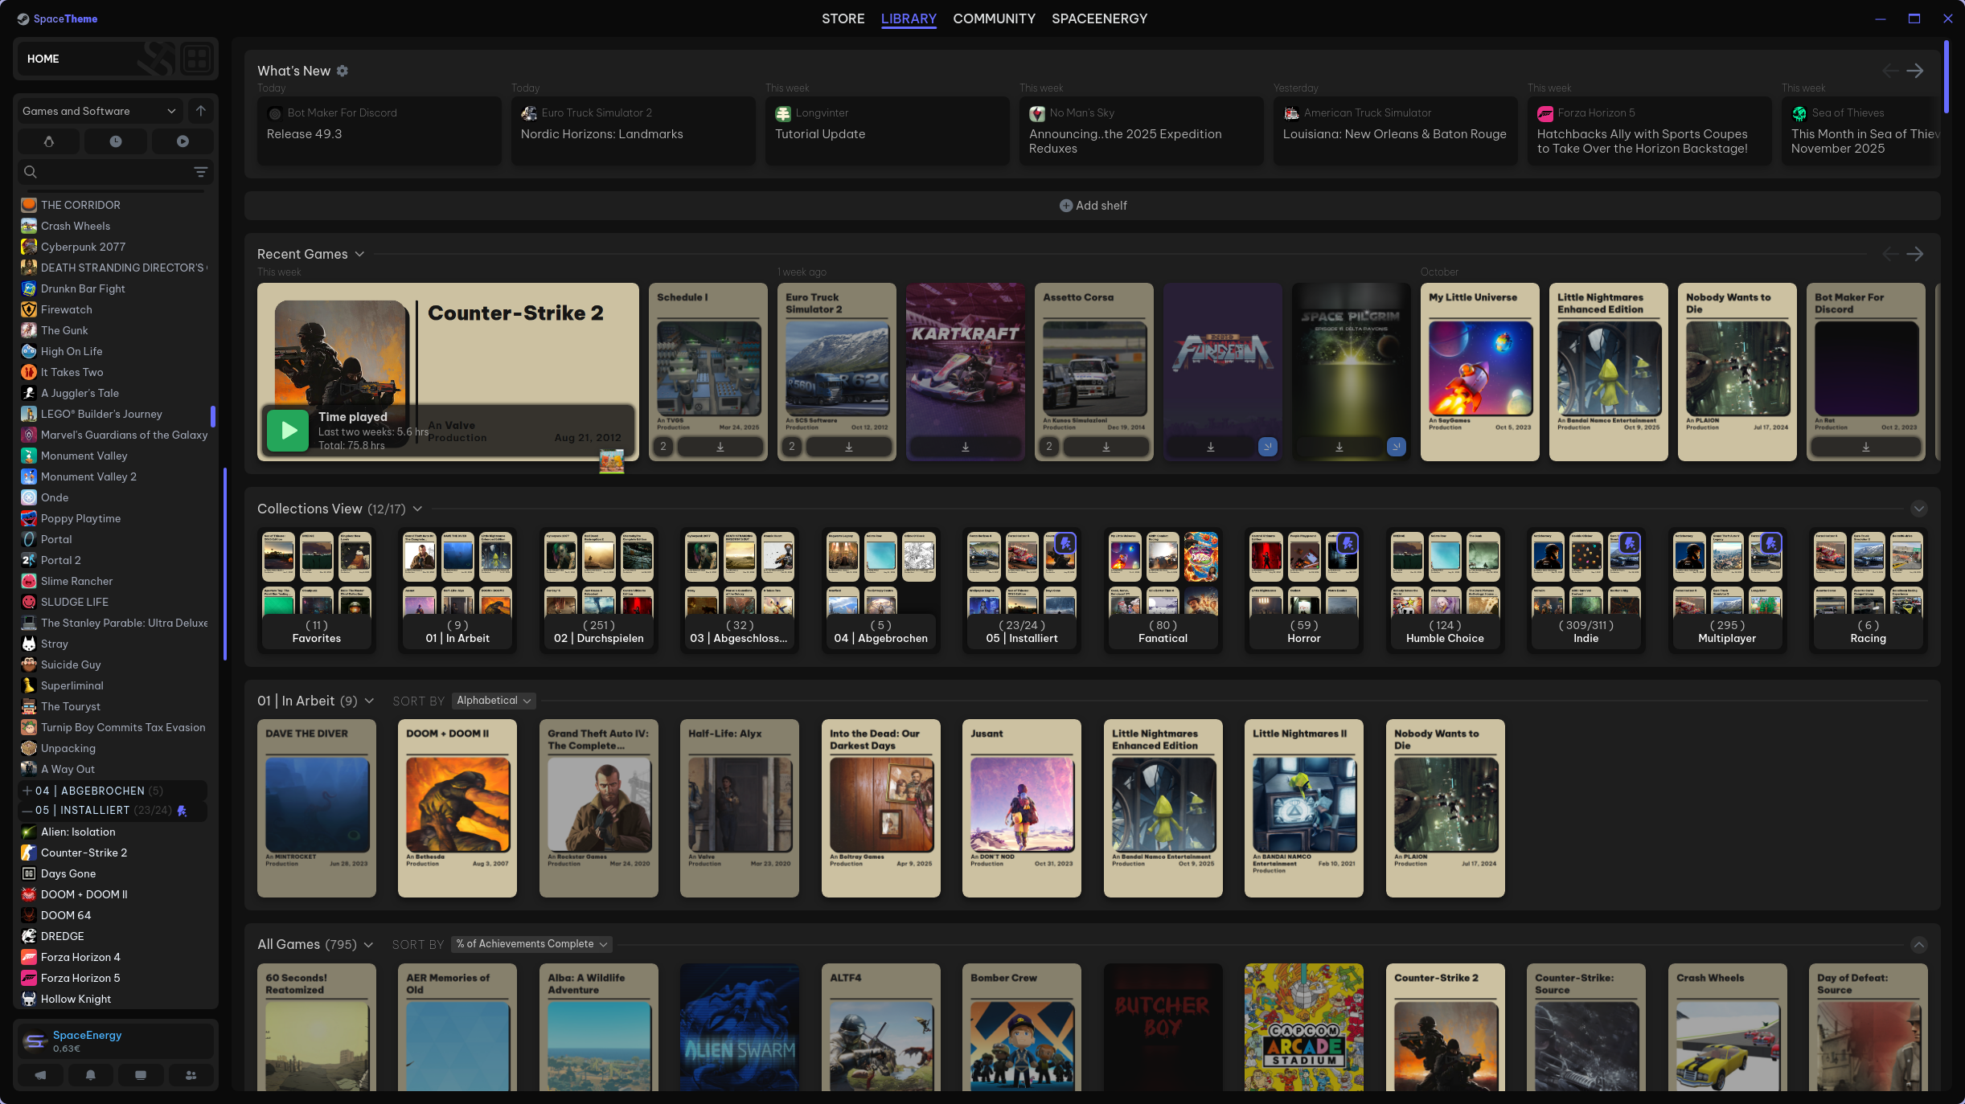1965x1104 pixels.
Task: Open the Games and Software dropdown
Action: [98, 111]
